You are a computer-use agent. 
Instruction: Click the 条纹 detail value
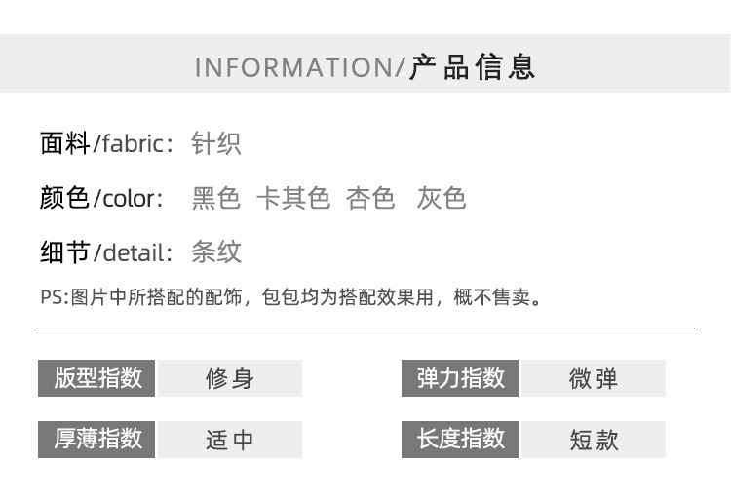[x=215, y=252]
